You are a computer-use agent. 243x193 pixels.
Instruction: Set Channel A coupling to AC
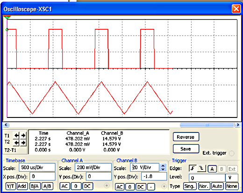tap(64, 186)
